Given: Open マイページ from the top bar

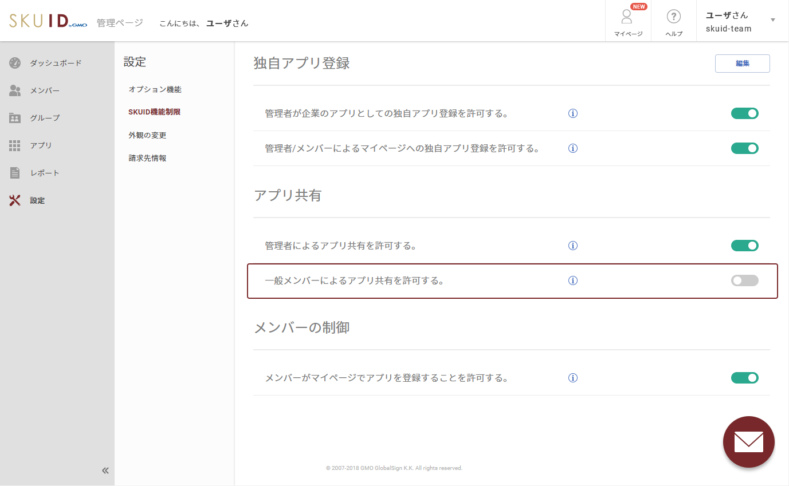Looking at the screenshot, I should 627,20.
